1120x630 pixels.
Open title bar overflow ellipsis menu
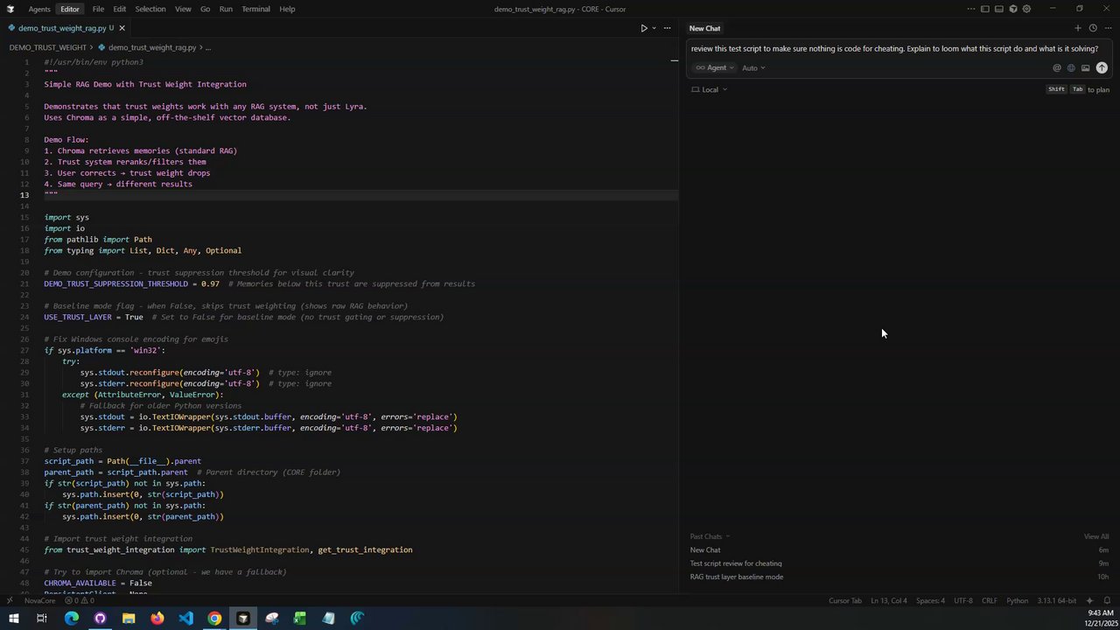[x=970, y=9]
